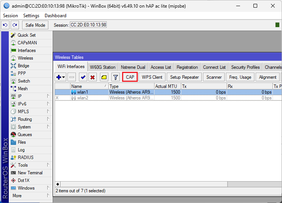Expand the Routing submenu

coord(48,119)
